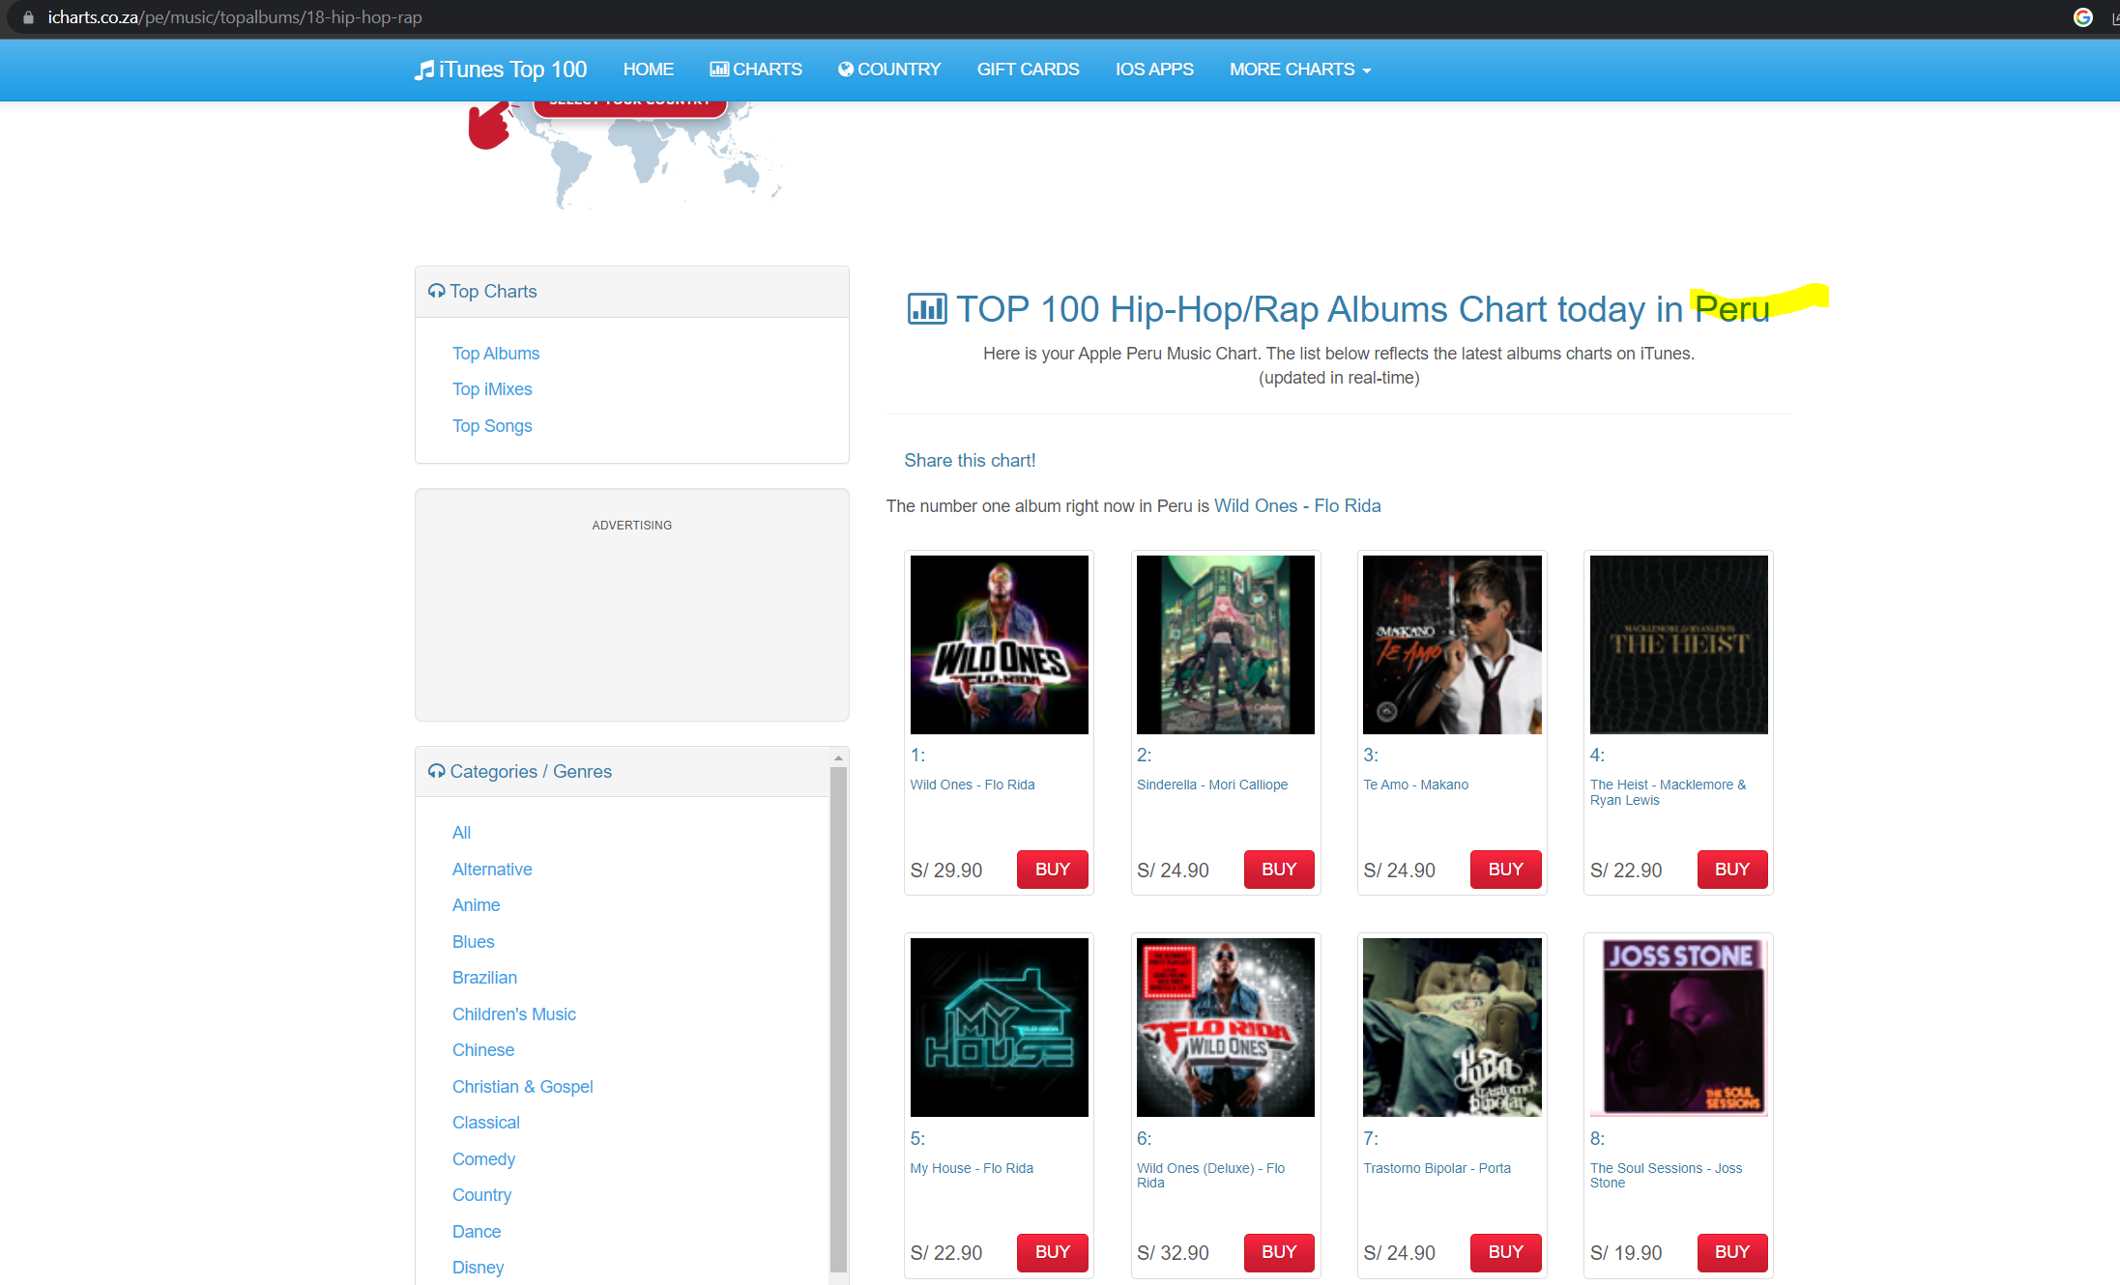Choose the All genre
Screen dimensions: 2120x1285
pos(461,833)
